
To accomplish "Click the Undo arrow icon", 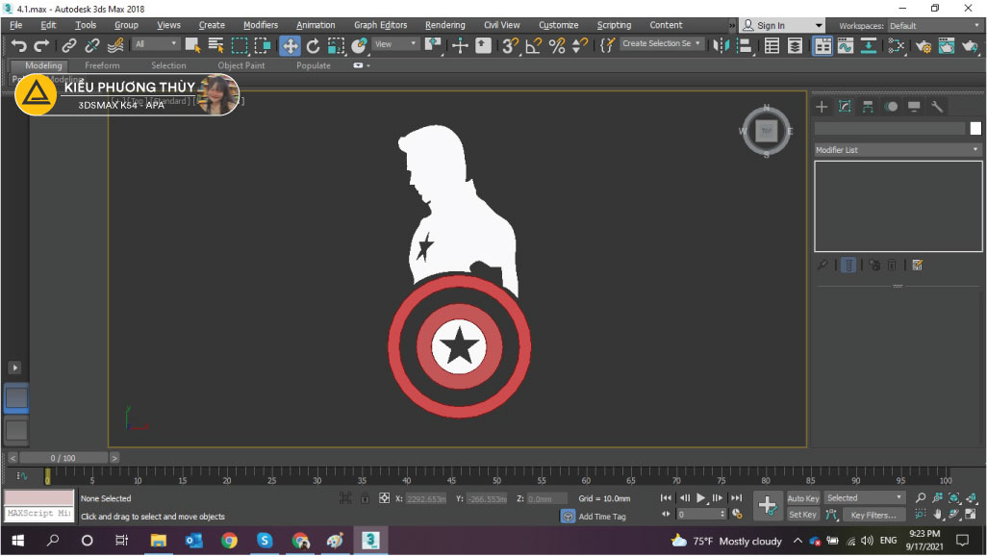I will coord(18,45).
